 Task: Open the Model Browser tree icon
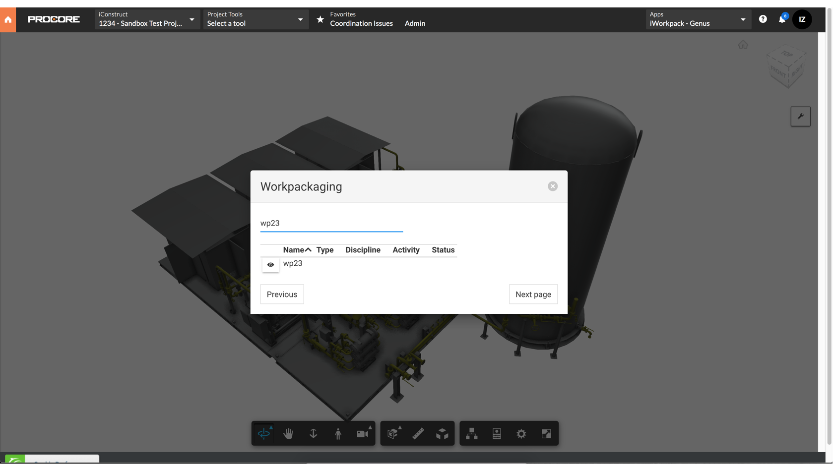point(471,433)
